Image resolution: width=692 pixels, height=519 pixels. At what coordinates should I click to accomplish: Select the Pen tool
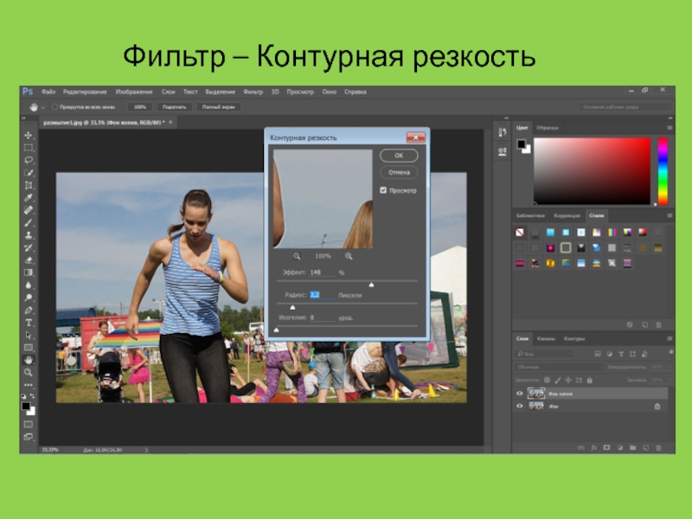click(x=29, y=310)
